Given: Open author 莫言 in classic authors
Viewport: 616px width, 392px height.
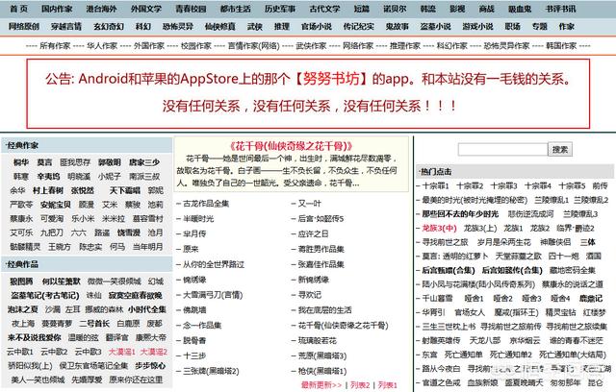Looking at the screenshot, I should [44, 162].
